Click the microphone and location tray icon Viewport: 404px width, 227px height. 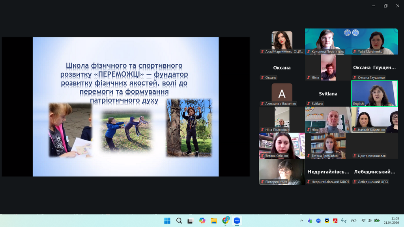tap(344, 221)
